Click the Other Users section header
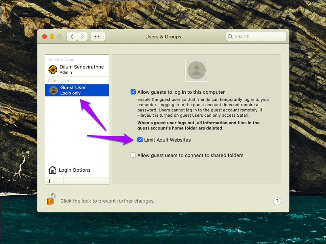The width and height of the screenshot is (326, 244). point(60,81)
